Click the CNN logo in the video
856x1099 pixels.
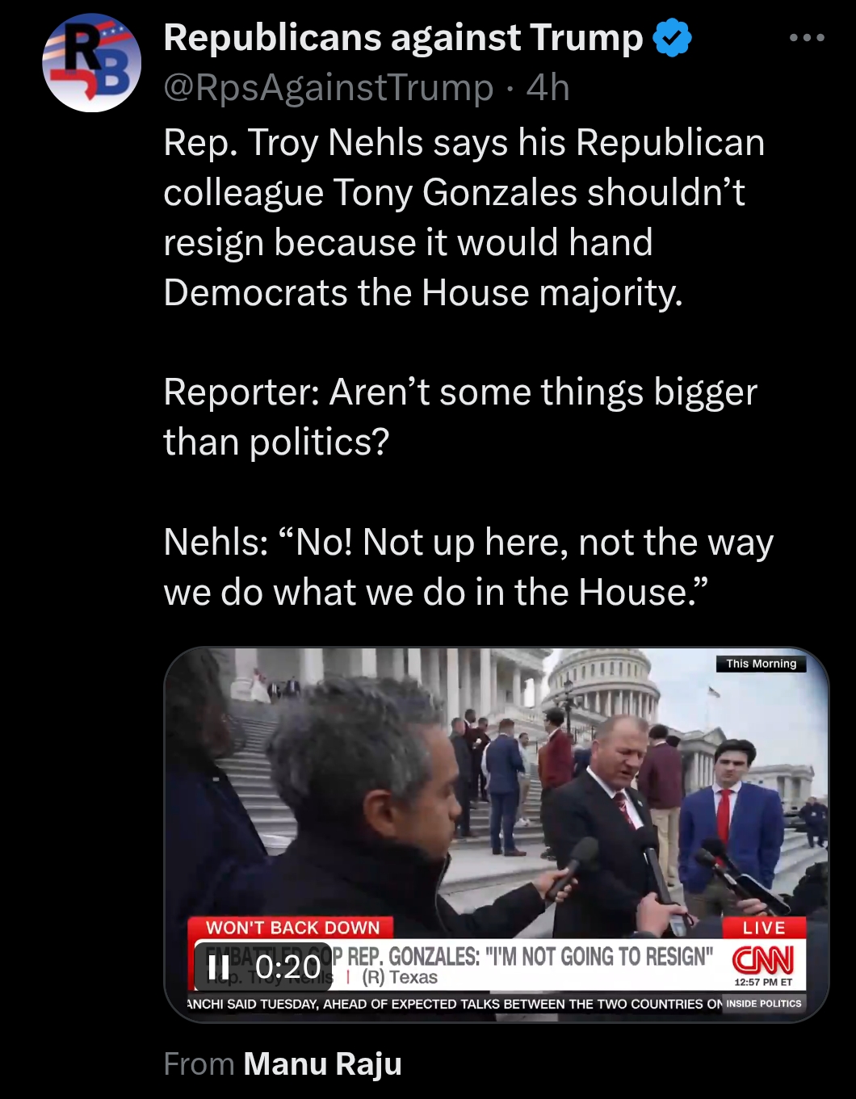tap(763, 959)
